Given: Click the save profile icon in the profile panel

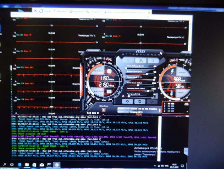Looking at the screenshot, I should coord(186,104).
